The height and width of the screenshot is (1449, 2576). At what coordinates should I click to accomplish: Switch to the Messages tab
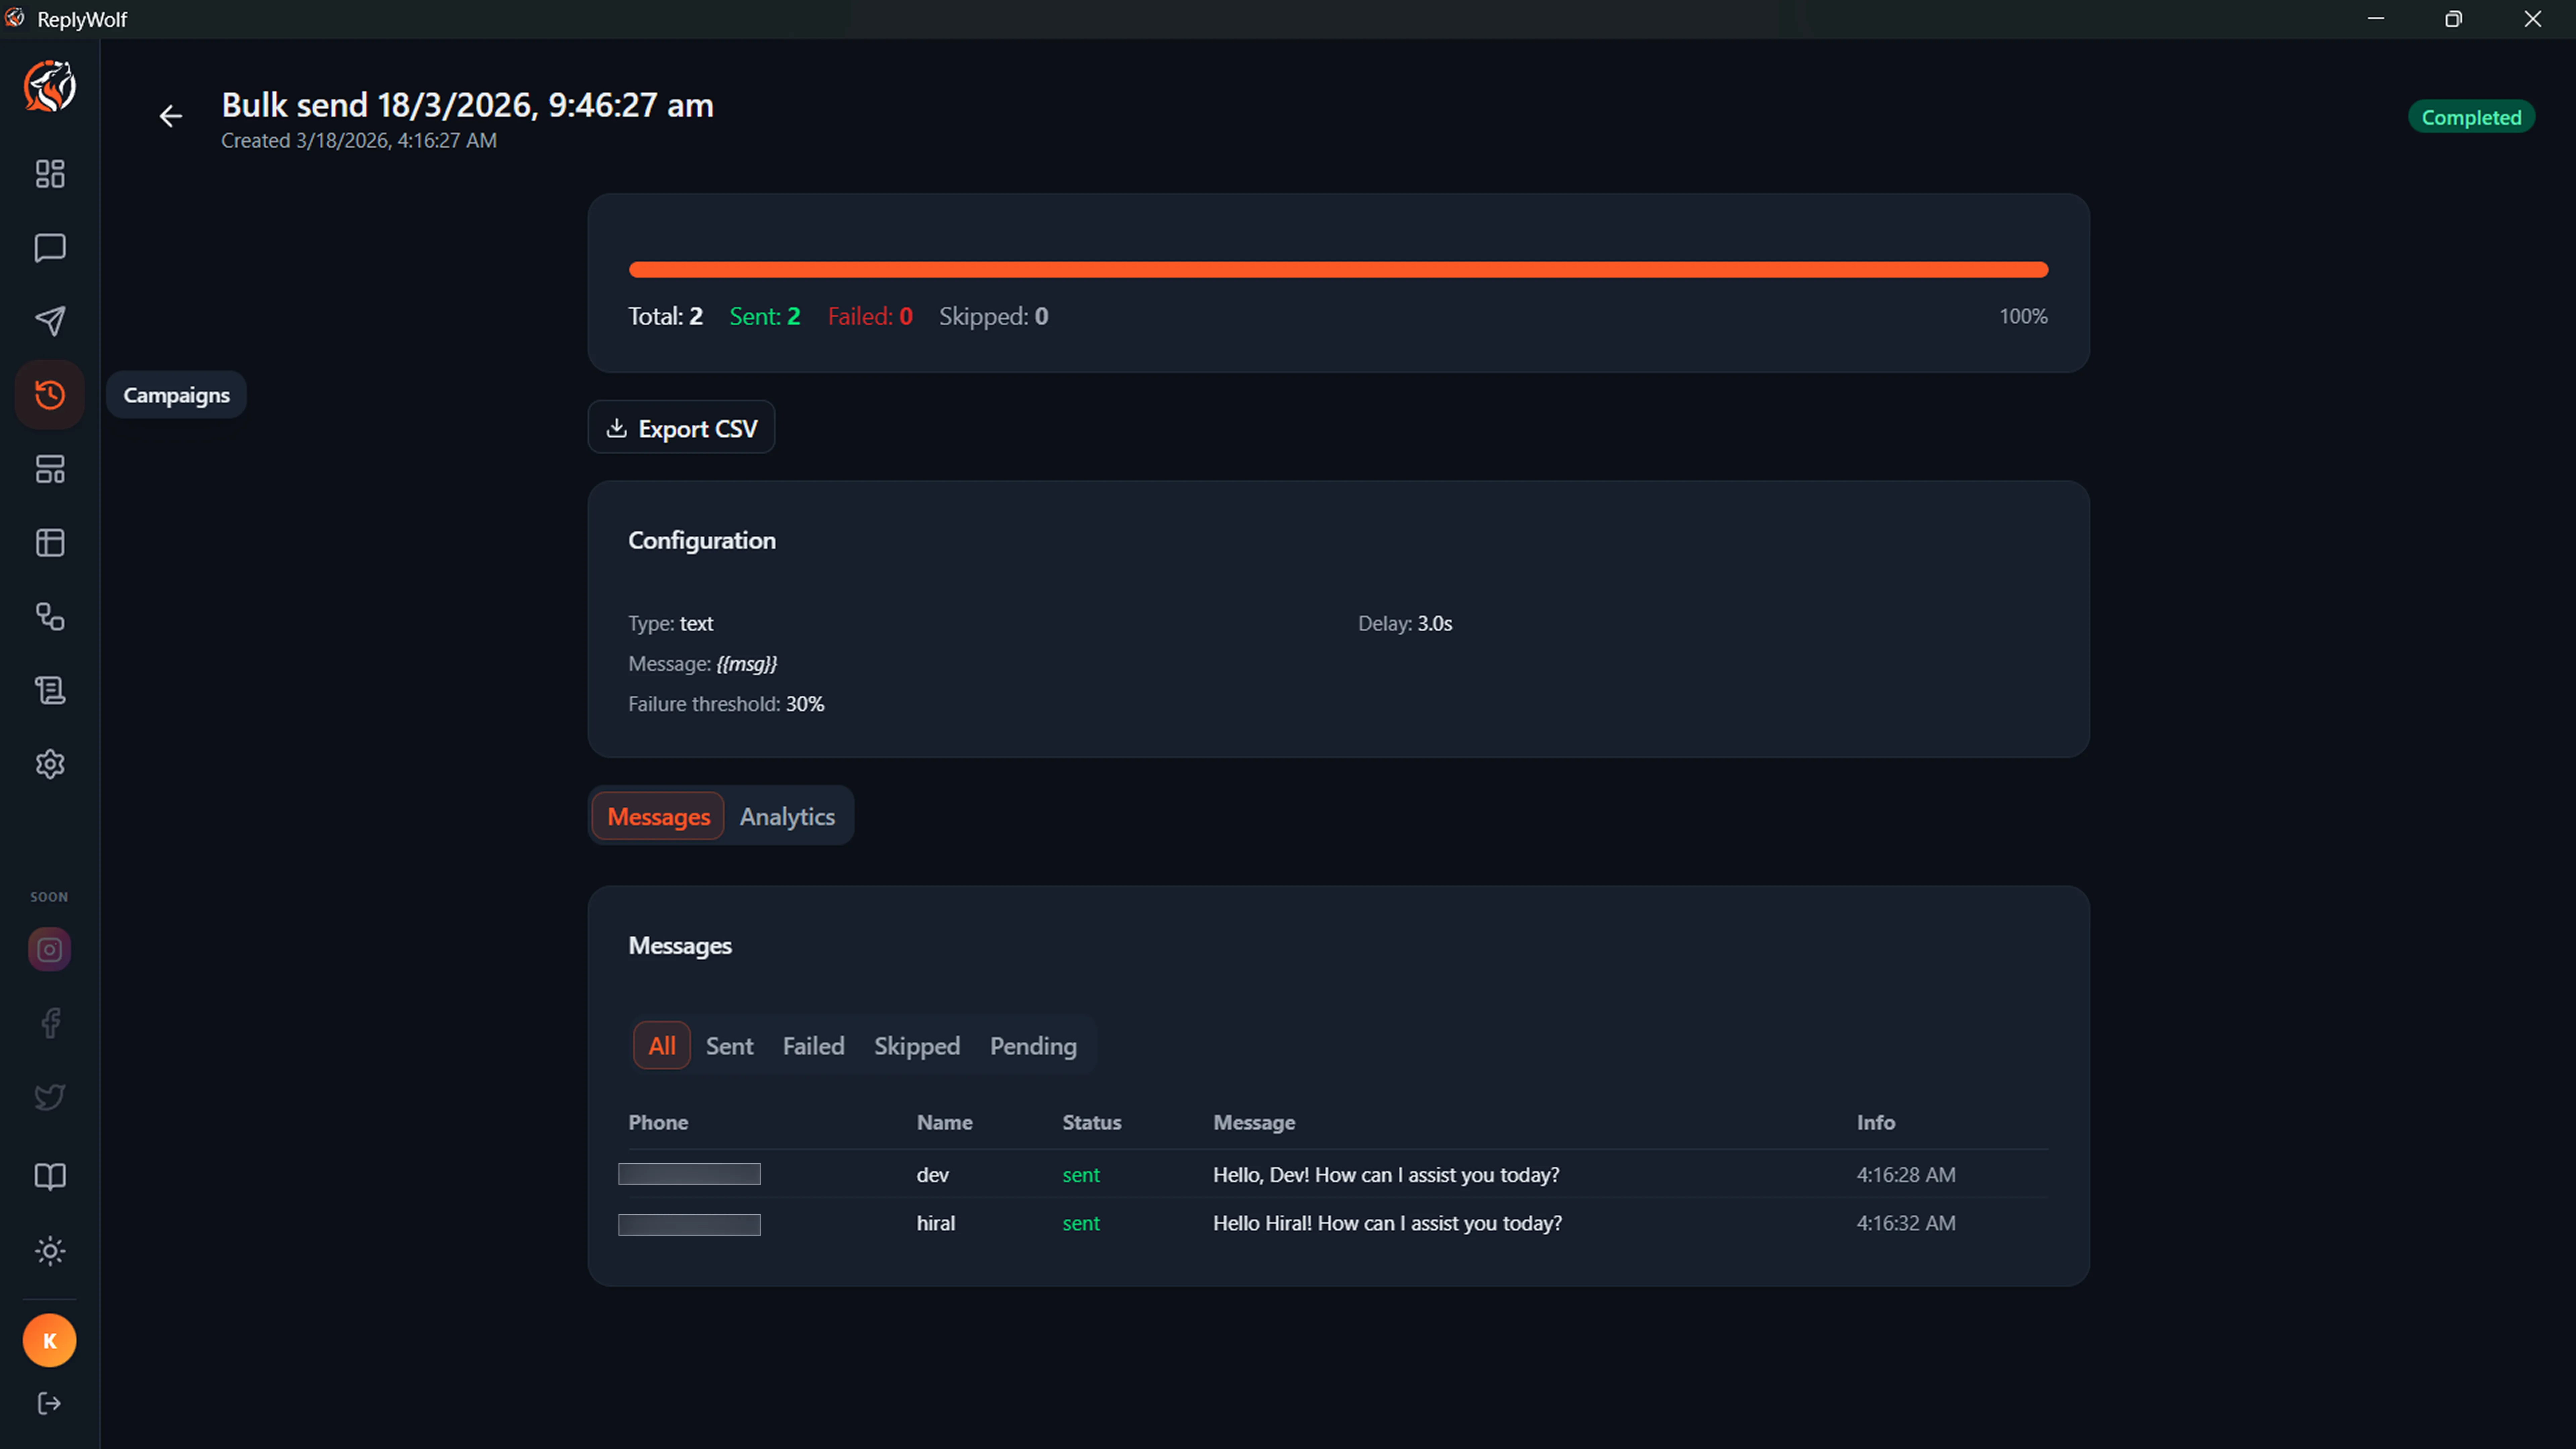click(658, 816)
